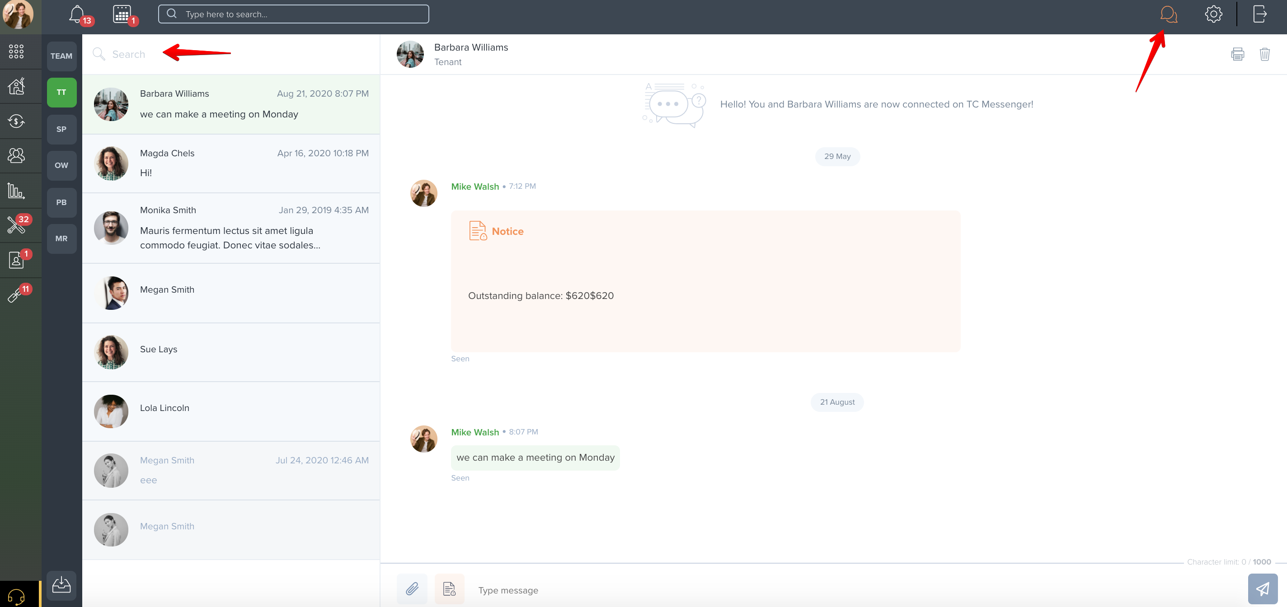Open the apps grid dashboard icon

point(16,51)
